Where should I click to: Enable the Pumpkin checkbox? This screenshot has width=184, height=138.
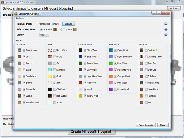click(146, 96)
